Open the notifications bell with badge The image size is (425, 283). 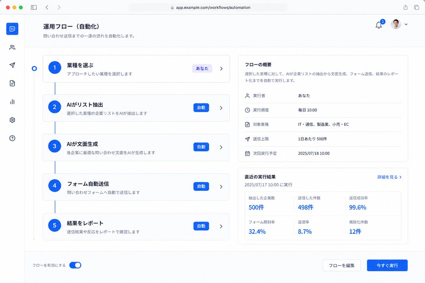click(379, 25)
